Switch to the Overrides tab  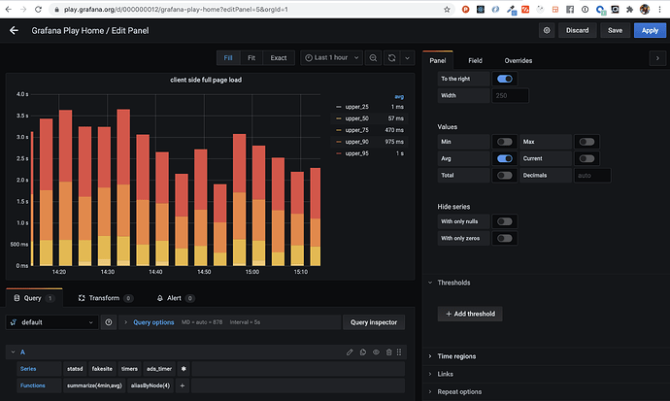(519, 60)
